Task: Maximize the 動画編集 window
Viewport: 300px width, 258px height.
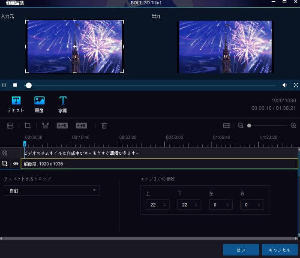Action: 285,2
